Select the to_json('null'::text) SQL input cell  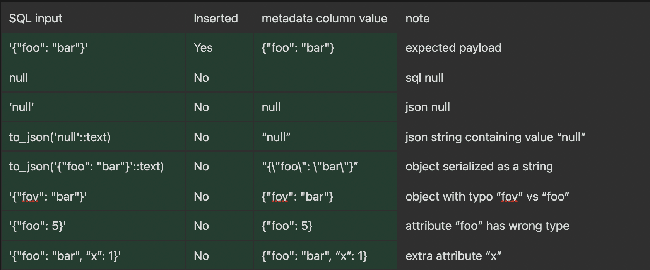click(60, 137)
